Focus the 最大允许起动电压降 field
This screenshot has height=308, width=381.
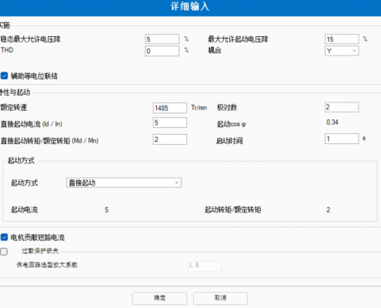(x=342, y=39)
